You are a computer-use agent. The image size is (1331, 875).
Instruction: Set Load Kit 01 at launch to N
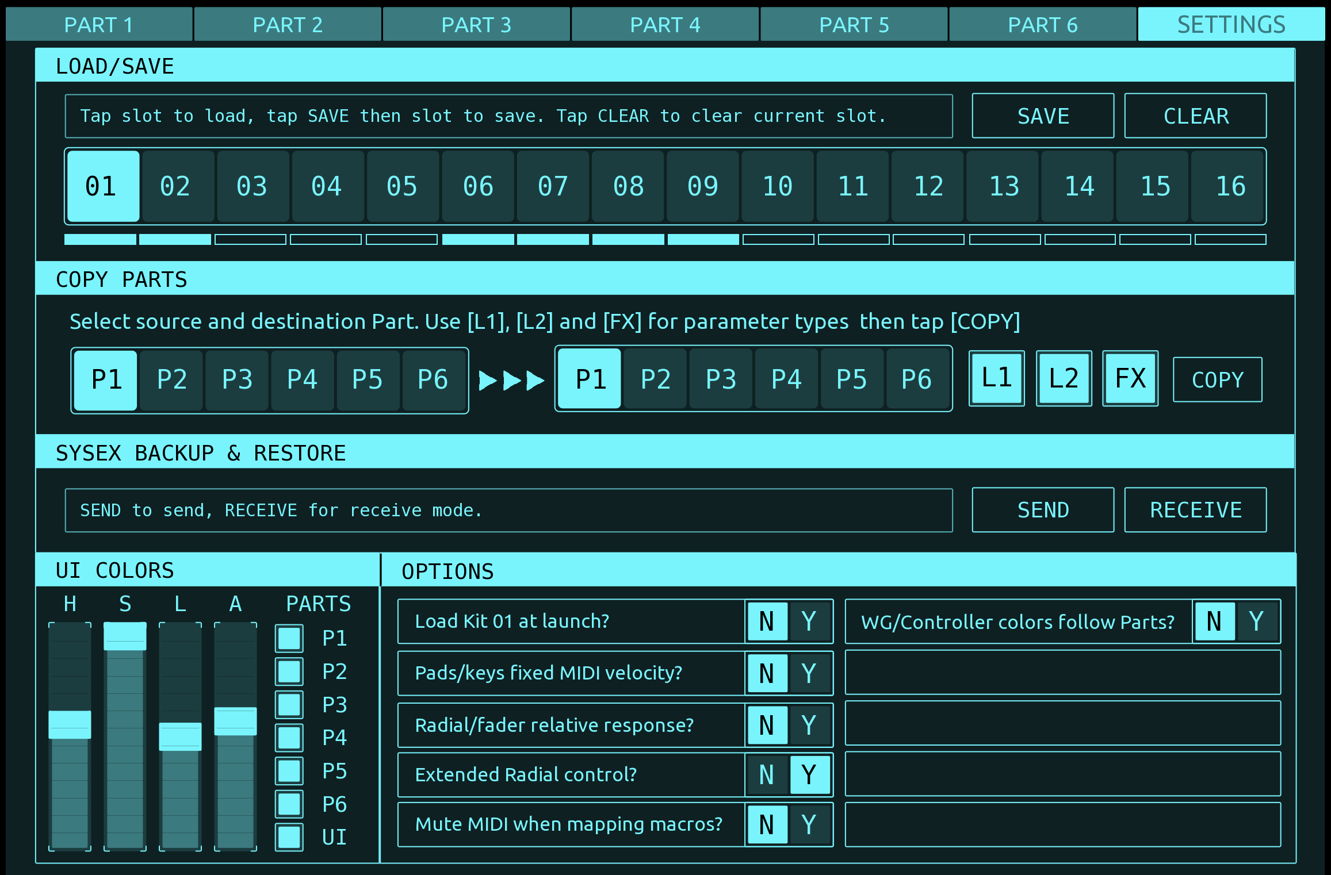(767, 621)
